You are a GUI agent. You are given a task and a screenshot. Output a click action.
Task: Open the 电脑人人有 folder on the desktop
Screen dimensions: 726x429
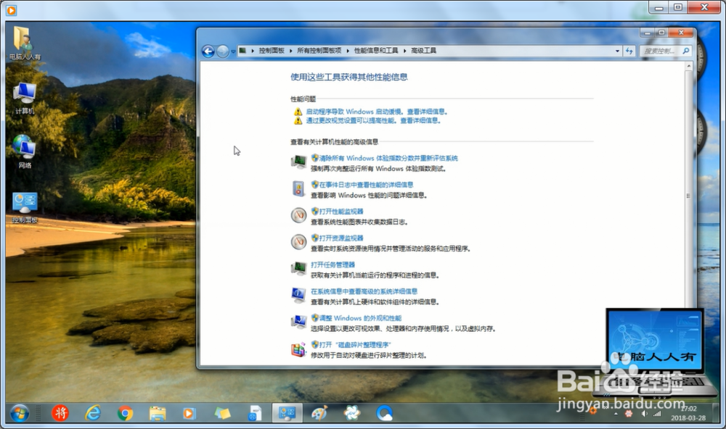(x=24, y=43)
